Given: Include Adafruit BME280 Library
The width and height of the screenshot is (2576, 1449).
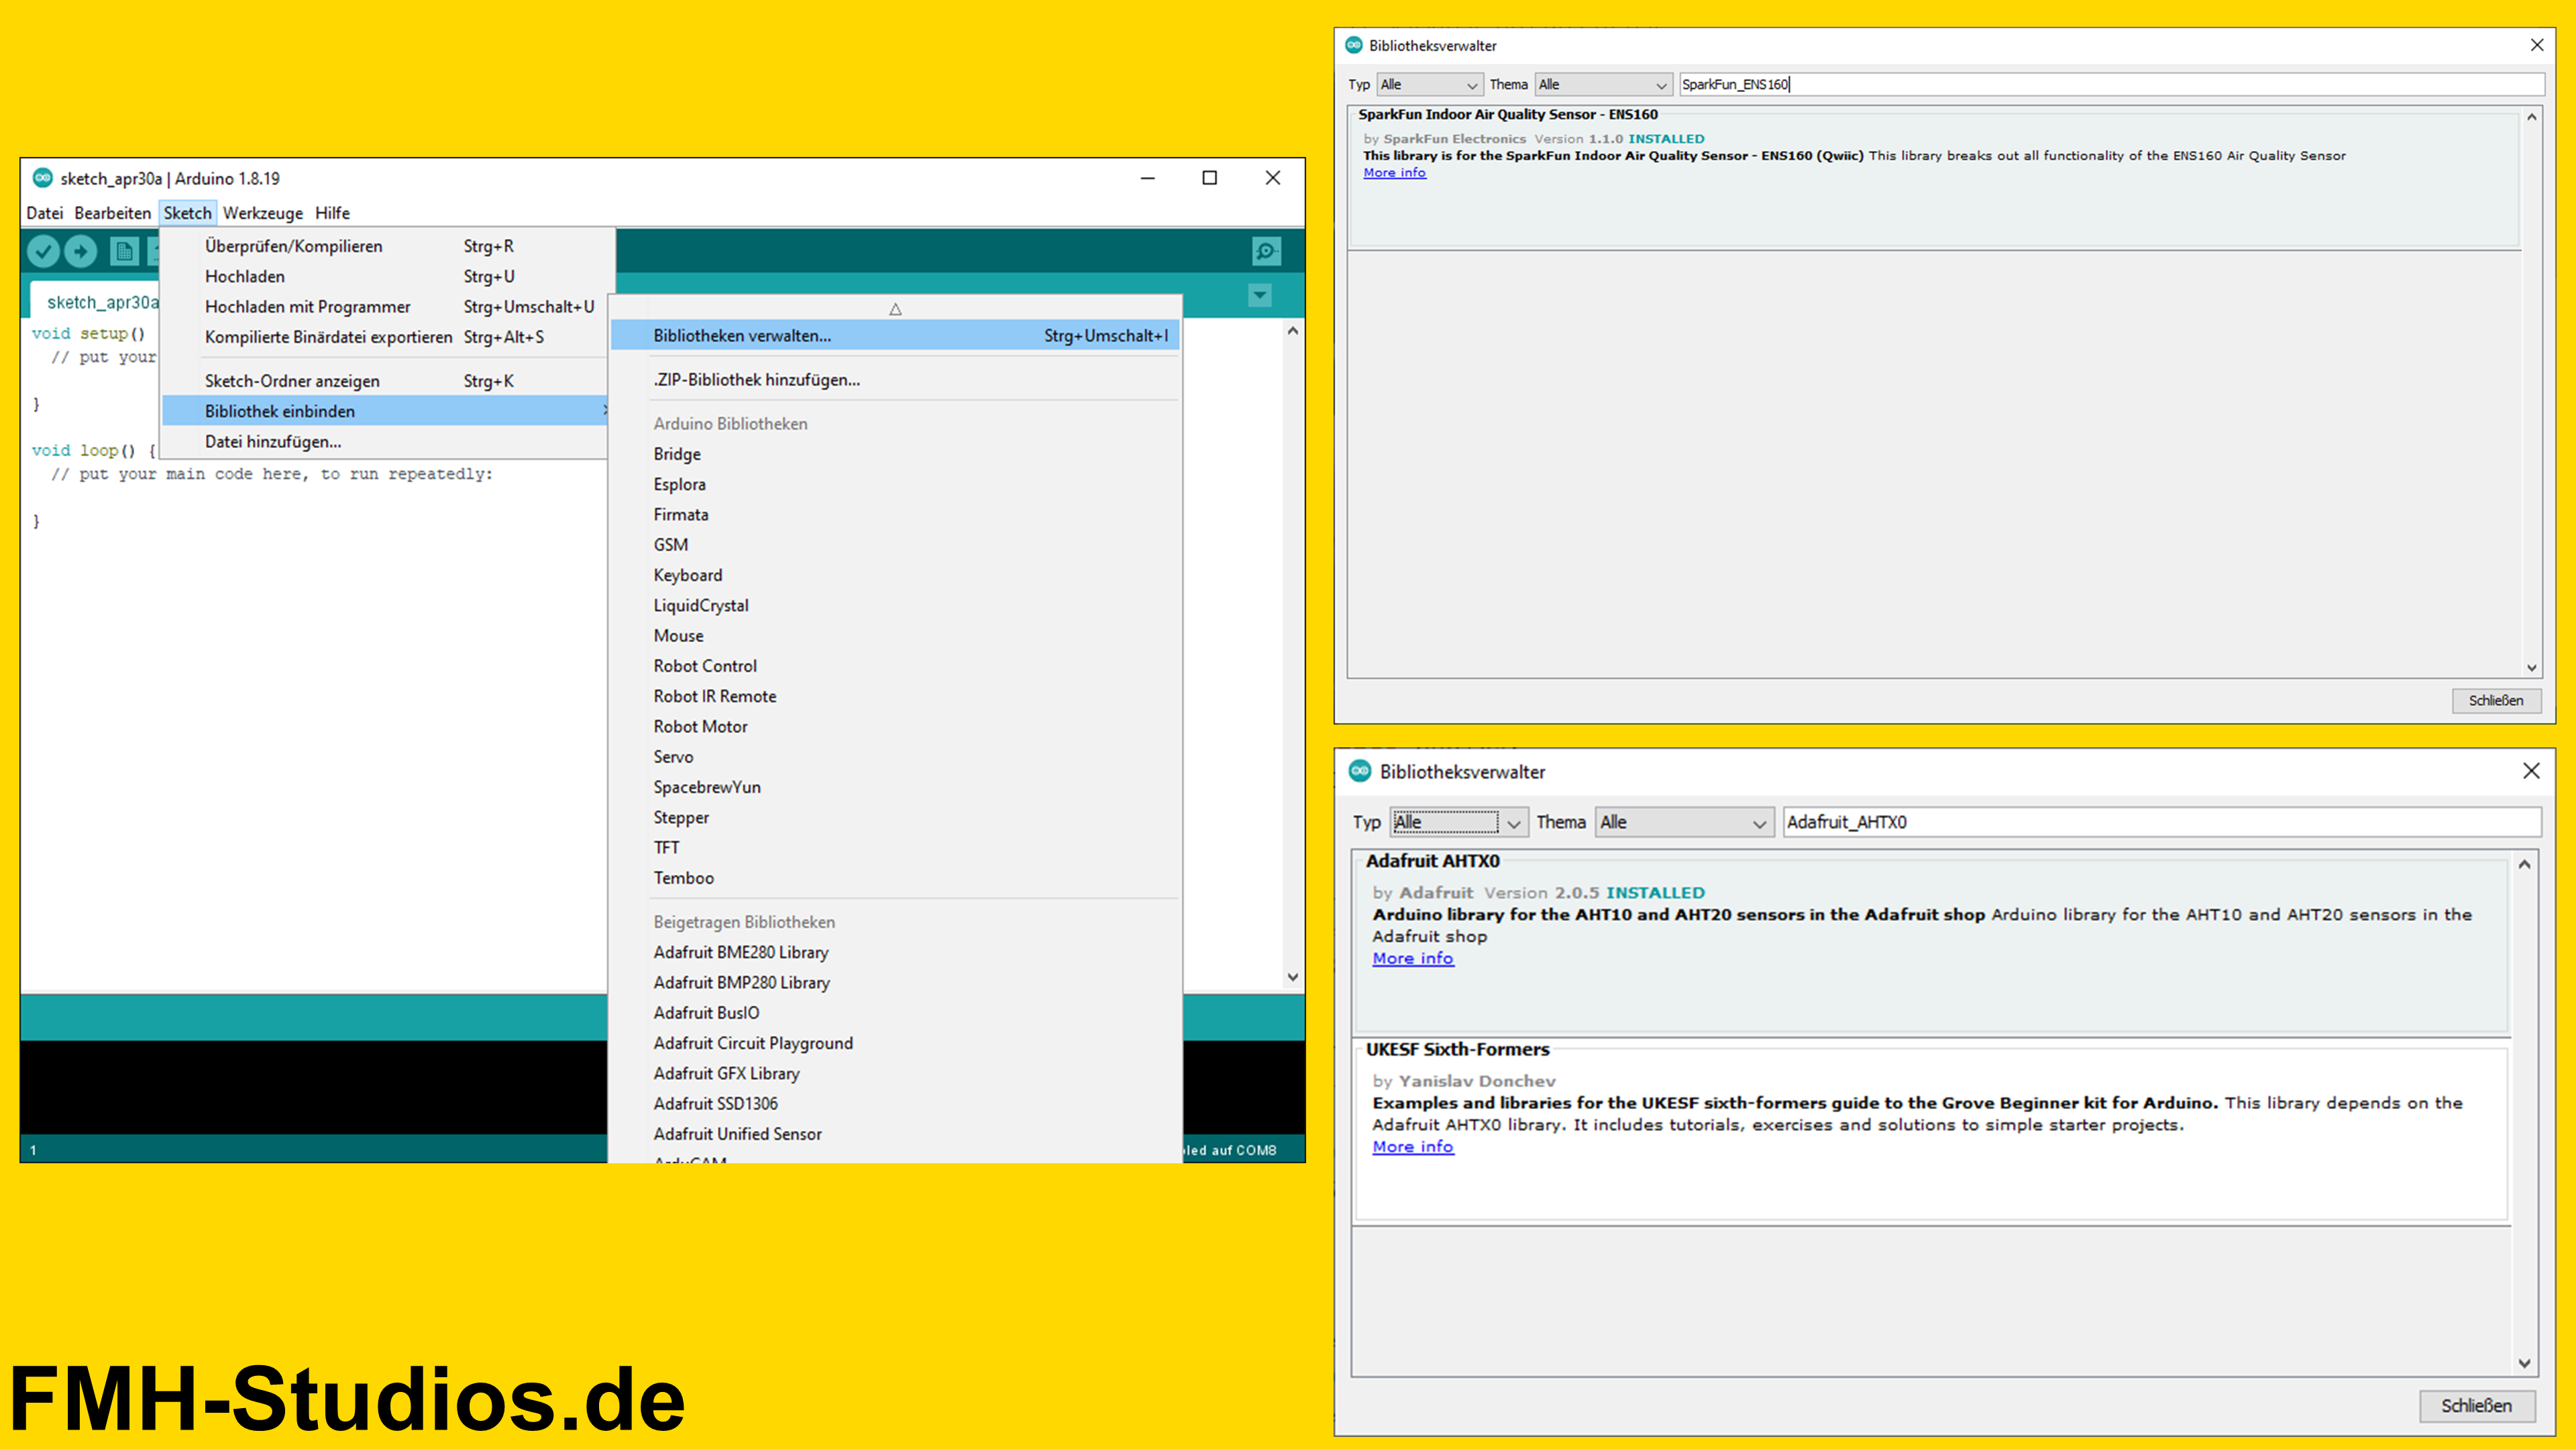Looking at the screenshot, I should coord(895,952).
